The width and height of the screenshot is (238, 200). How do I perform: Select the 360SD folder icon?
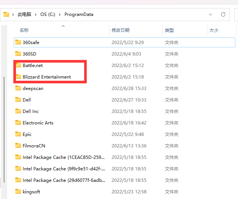pyautogui.click(x=18, y=54)
